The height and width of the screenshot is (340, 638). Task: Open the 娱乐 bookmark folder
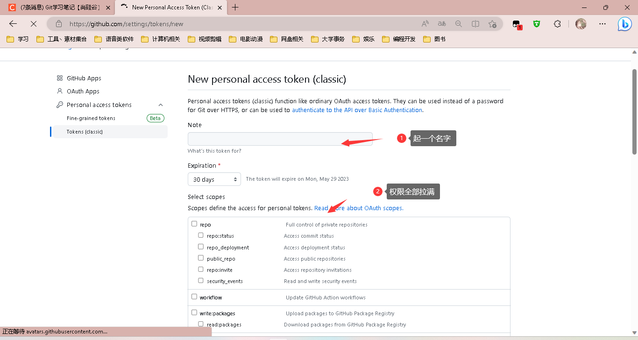364,39
